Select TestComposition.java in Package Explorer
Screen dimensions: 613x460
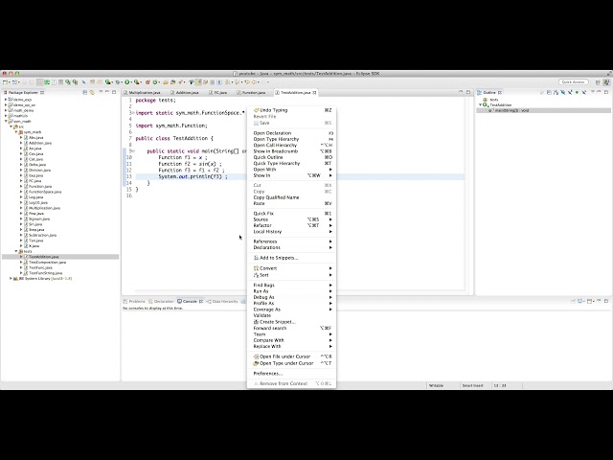pyautogui.click(x=47, y=263)
